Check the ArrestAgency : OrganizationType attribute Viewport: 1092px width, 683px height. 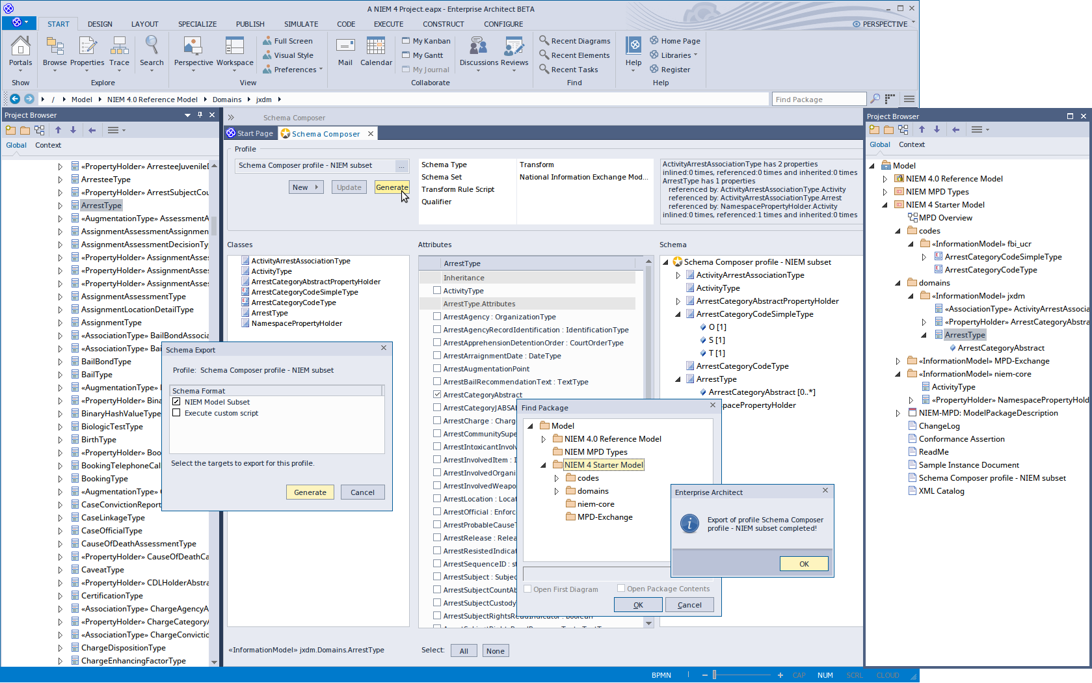(437, 317)
